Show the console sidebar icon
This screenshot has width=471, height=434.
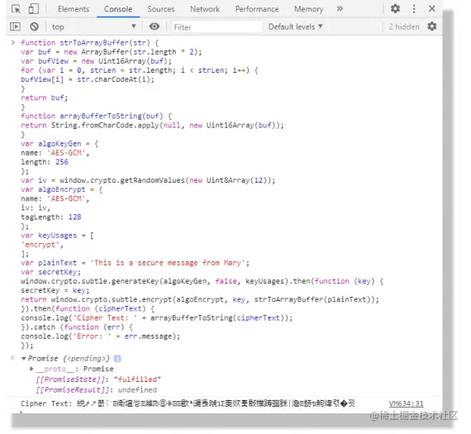click(x=15, y=26)
